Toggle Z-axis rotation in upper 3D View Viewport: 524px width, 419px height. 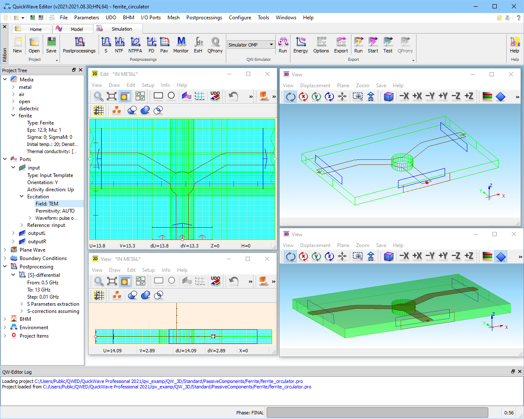click(330, 97)
